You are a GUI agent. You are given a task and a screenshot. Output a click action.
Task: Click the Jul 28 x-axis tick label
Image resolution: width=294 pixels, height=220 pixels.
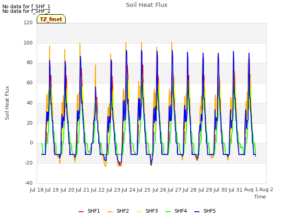(x=190, y=190)
